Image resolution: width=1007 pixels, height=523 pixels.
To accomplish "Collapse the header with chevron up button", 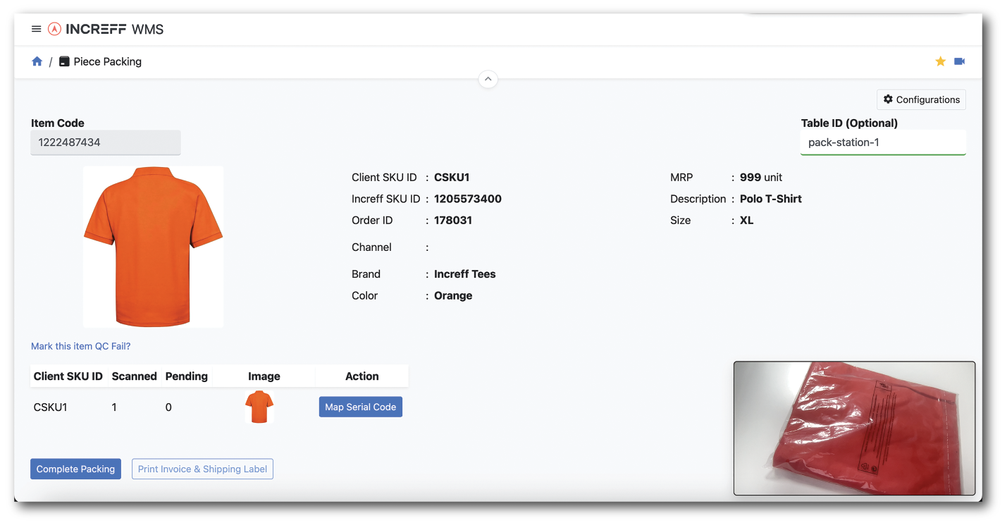I will tap(488, 79).
